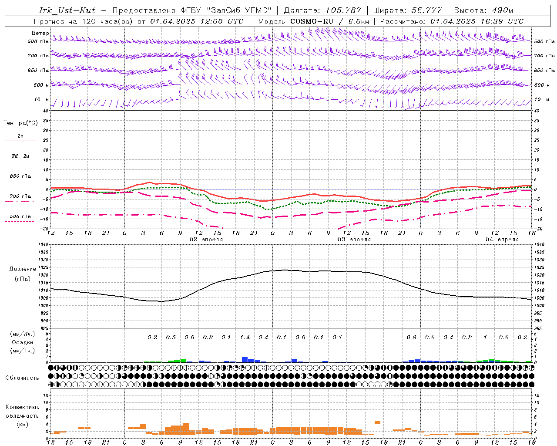Click the green dashed Td 2м legend line

pos(20,161)
